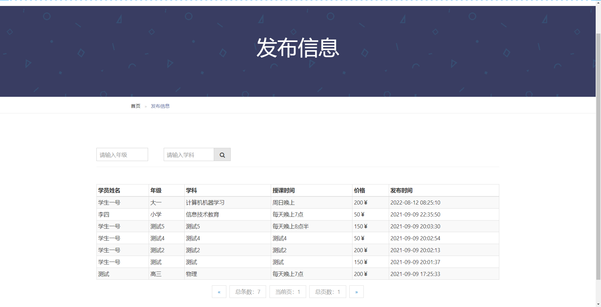The width and height of the screenshot is (601, 307).
Task: Click the 请输入年级 input field
Action: (122, 154)
